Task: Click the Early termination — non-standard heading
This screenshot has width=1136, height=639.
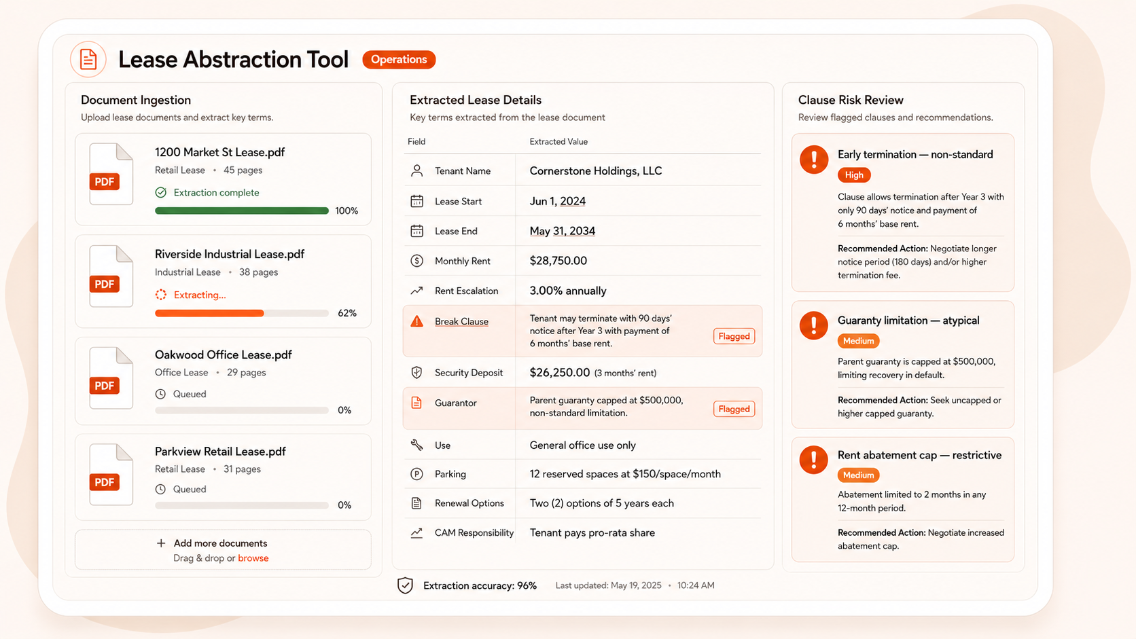Action: [x=915, y=155]
